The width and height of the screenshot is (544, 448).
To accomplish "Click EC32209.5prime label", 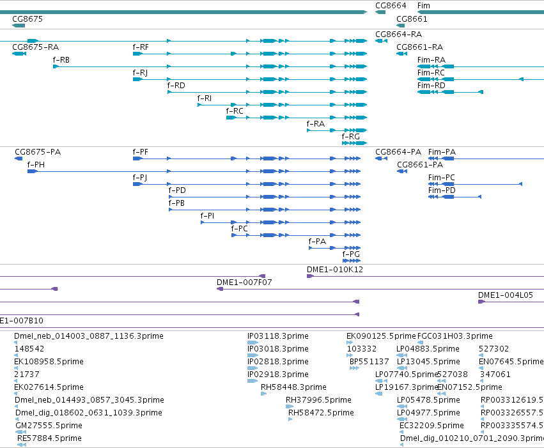I will (431, 426).
